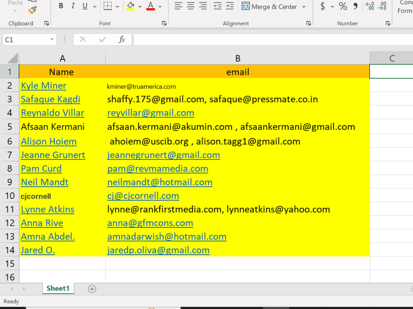Viewport: 413px width, 309px height.
Task: Click into the formula bar field
Action: (273, 40)
